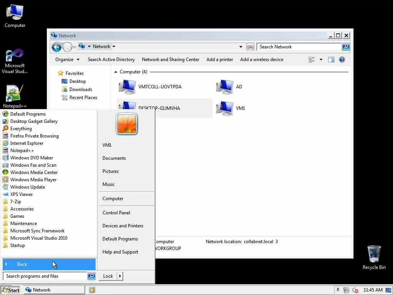Click in the Search Network field
The image size is (393, 295).
click(x=299, y=46)
